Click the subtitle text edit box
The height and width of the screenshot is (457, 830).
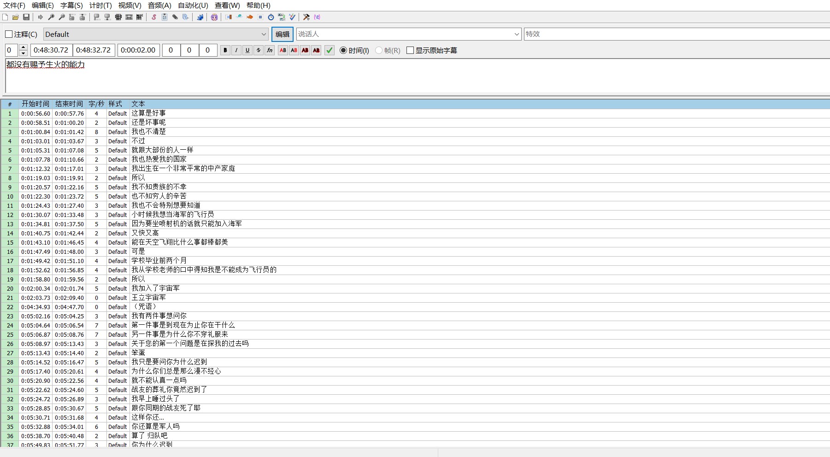417,76
